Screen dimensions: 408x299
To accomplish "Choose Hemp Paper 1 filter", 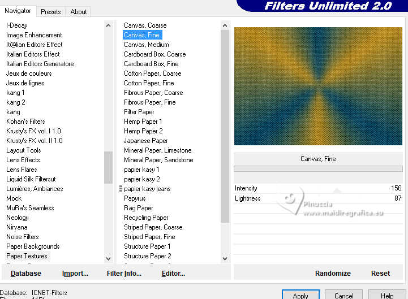I will pyautogui.click(x=143, y=122).
